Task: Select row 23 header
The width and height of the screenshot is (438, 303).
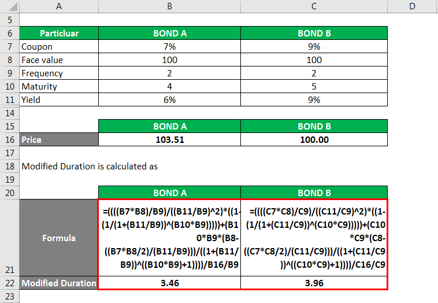Action: [x=9, y=296]
